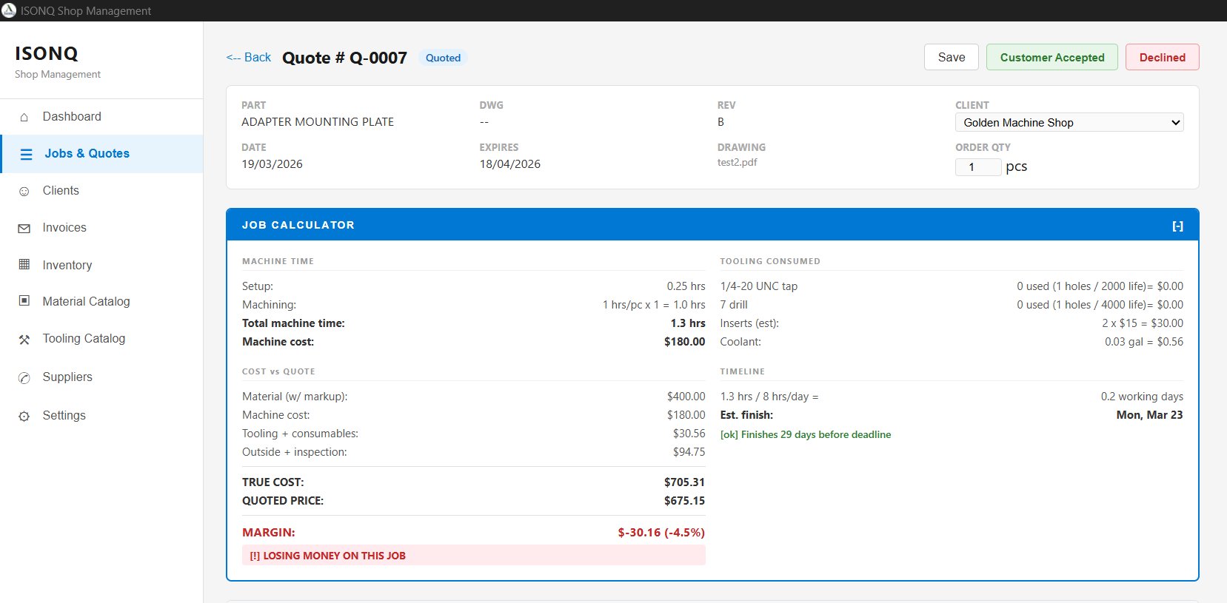Click the Suppliers icon in sidebar
The height and width of the screenshot is (603, 1227).
[24, 378]
